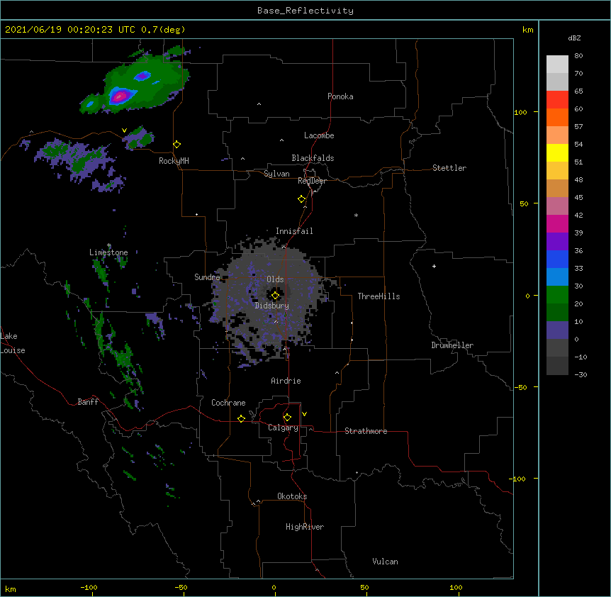Click the Drumheller town label
611x597 pixels.
[452, 345]
